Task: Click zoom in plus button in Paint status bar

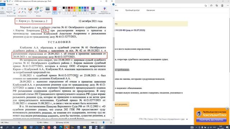Action: pos(111,123)
